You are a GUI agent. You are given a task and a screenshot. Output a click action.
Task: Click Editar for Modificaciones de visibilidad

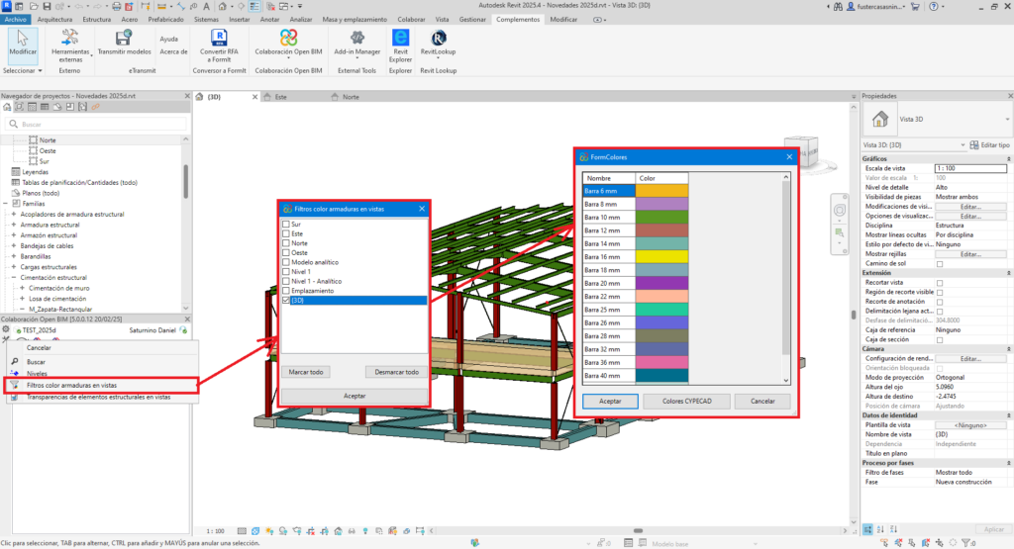970,207
